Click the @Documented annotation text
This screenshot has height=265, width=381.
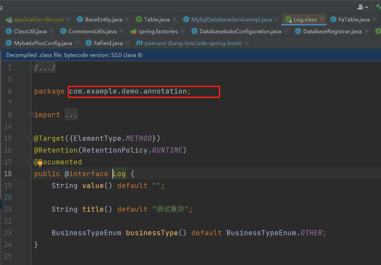[58, 162]
